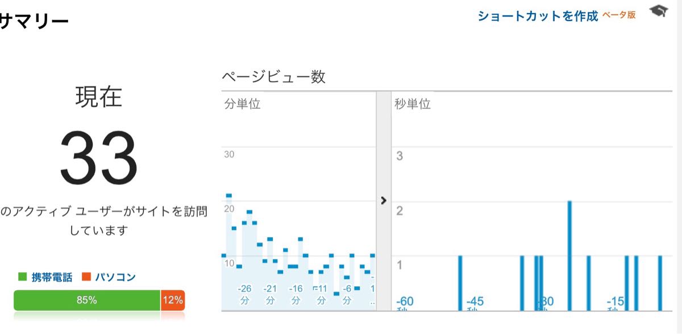Click the green 85% device bar segment
Viewport: 682px width, 334px height.
coord(87,301)
